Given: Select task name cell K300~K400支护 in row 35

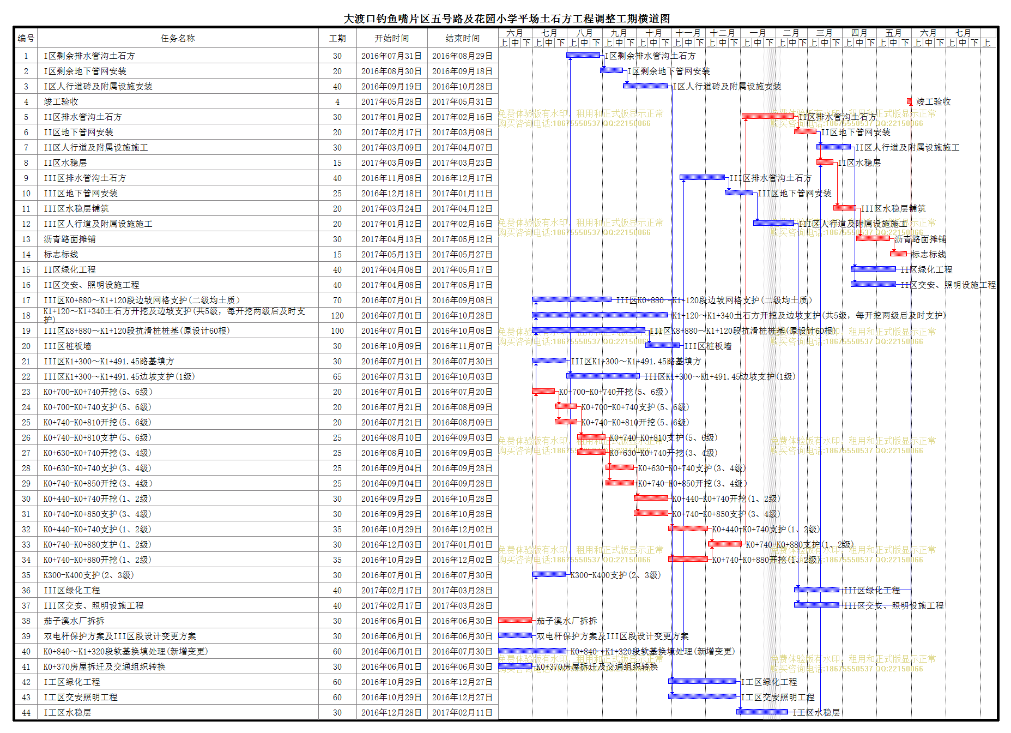Looking at the screenshot, I should [178, 575].
